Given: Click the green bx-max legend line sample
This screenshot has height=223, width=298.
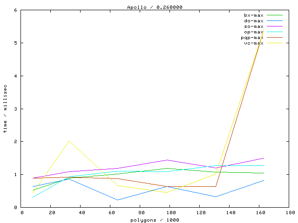Looking at the screenshot, I should point(274,15).
